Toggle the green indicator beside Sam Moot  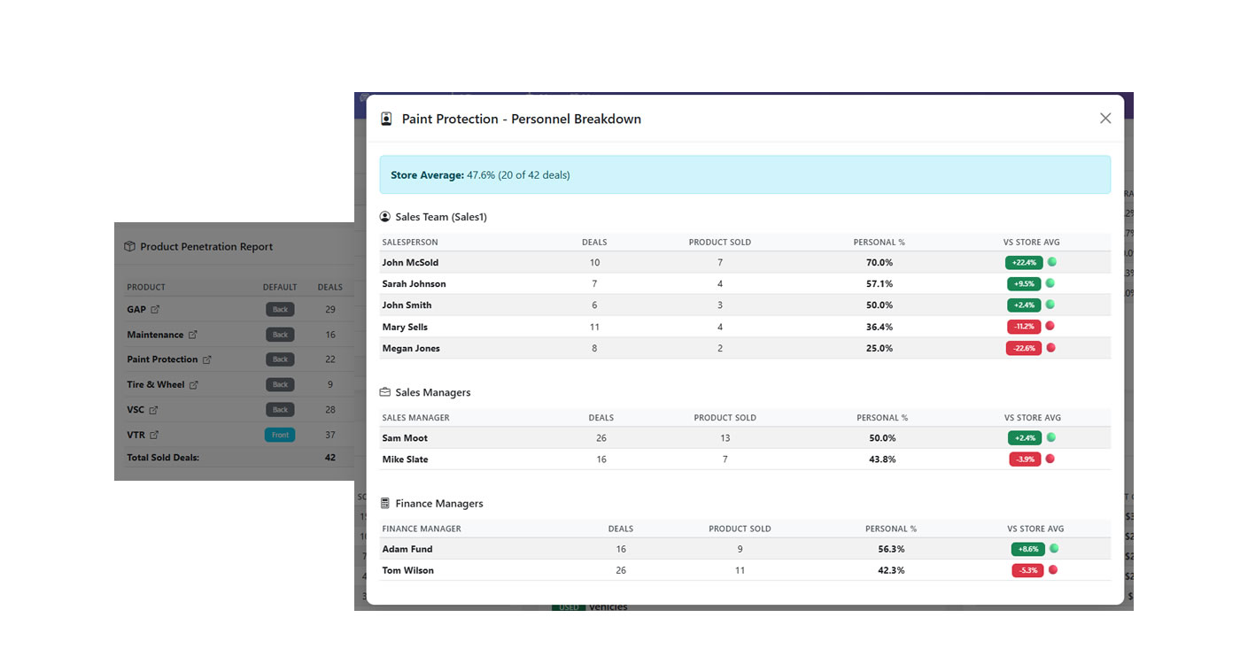1050,437
